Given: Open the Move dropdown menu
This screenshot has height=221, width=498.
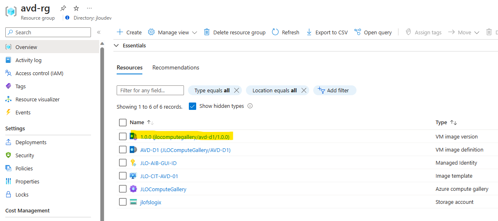Looking at the screenshot, I should pyautogui.click(x=464, y=32).
